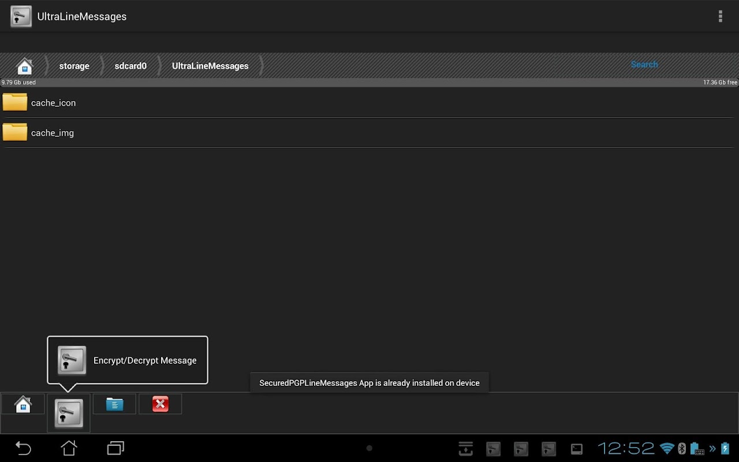This screenshot has width=739, height=462.
Task: Tap the download notification icon in status bar
Action: [x=465, y=449]
